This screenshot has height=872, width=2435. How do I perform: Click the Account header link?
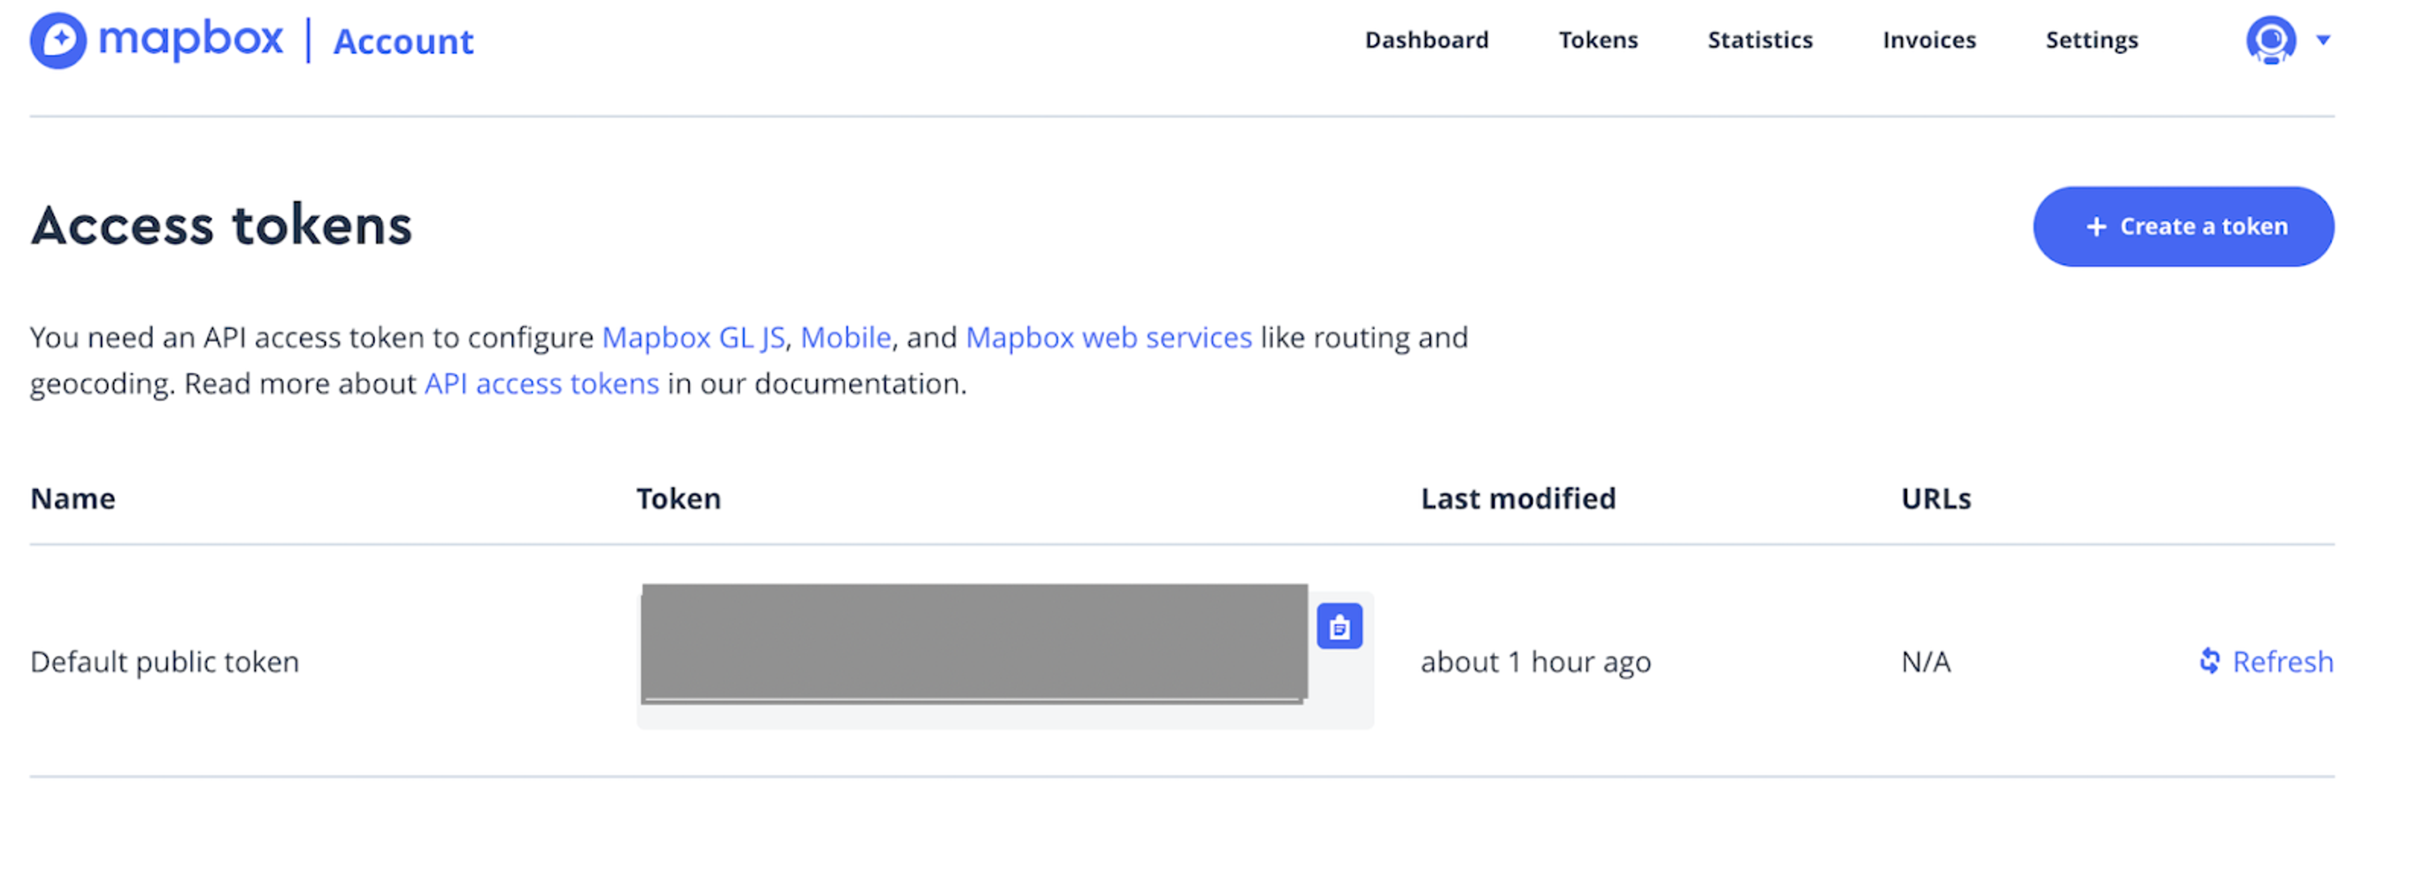(404, 42)
